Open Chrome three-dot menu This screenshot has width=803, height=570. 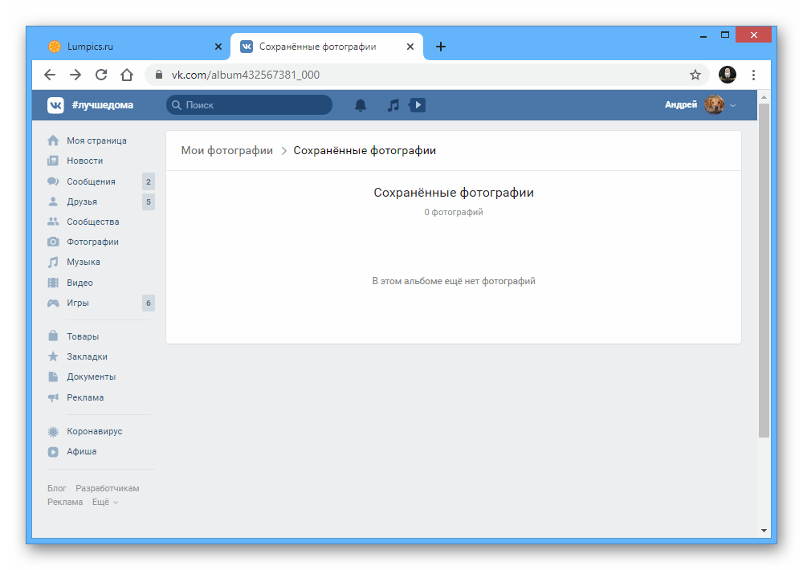[x=753, y=75]
